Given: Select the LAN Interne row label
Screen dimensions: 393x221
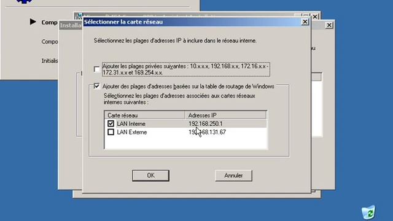Looking at the screenshot, I should (x=131, y=124).
